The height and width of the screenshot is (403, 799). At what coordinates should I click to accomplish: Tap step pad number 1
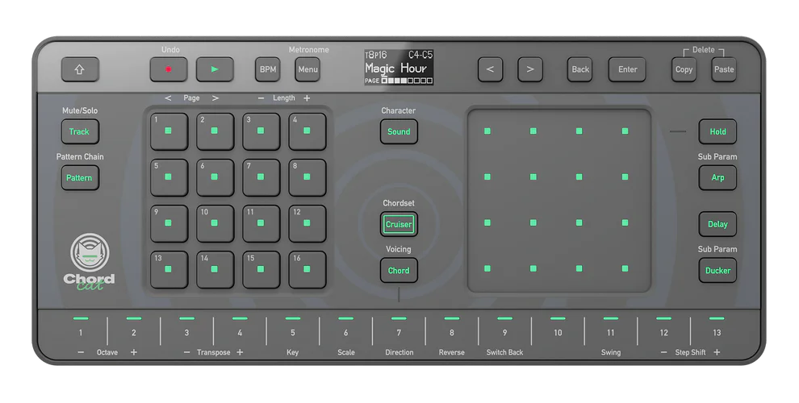tap(169, 131)
